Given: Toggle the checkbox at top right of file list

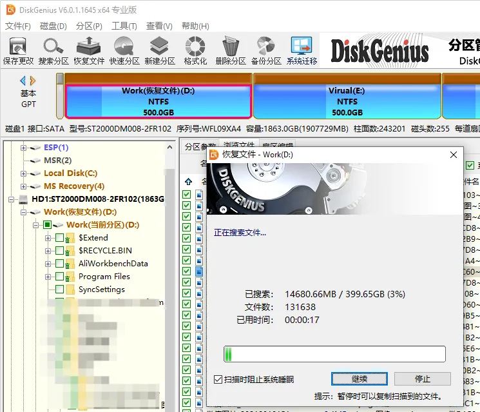Looking at the screenshot, I should coord(470,166).
